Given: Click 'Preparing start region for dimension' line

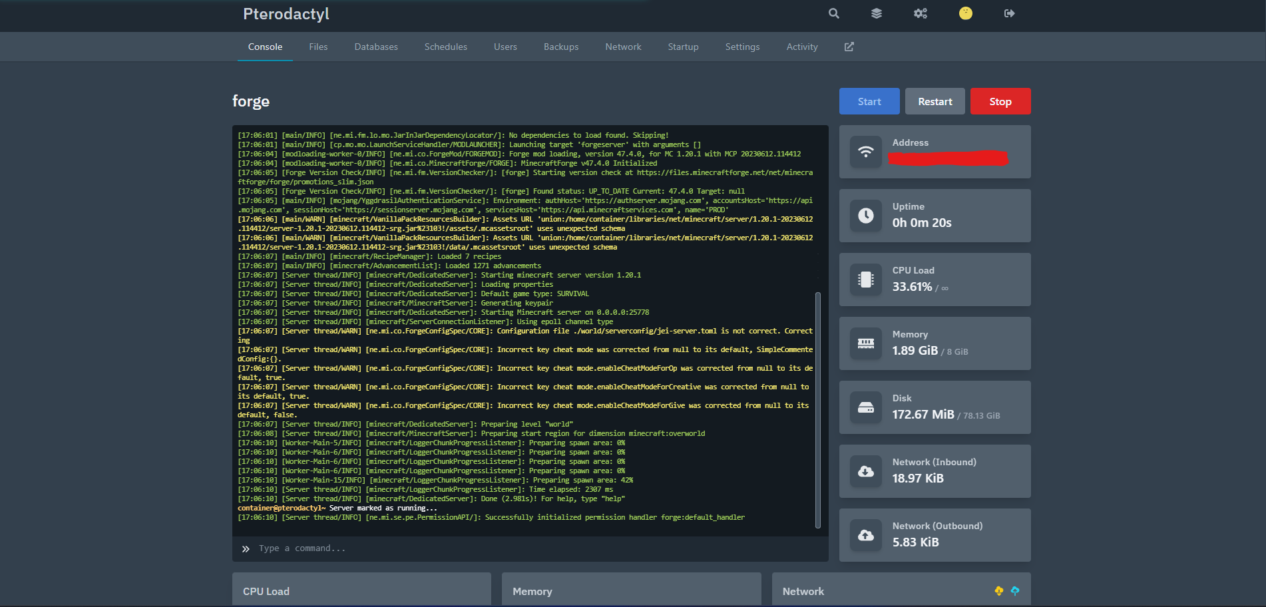Looking at the screenshot, I should pos(471,433).
